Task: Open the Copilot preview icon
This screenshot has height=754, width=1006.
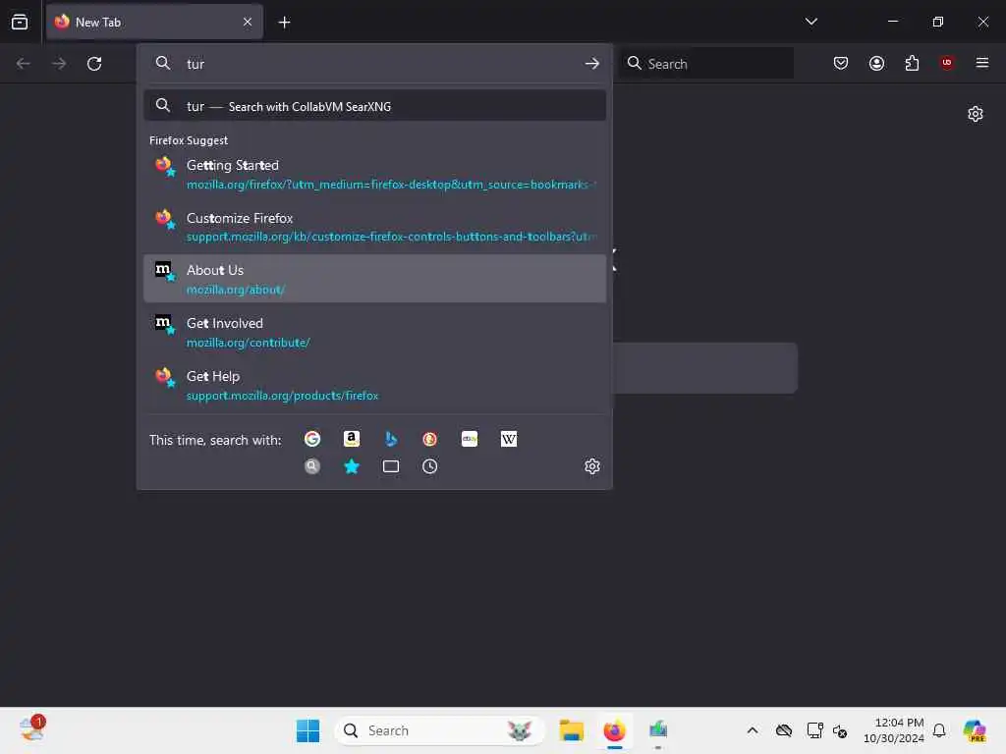Action: [x=975, y=730]
